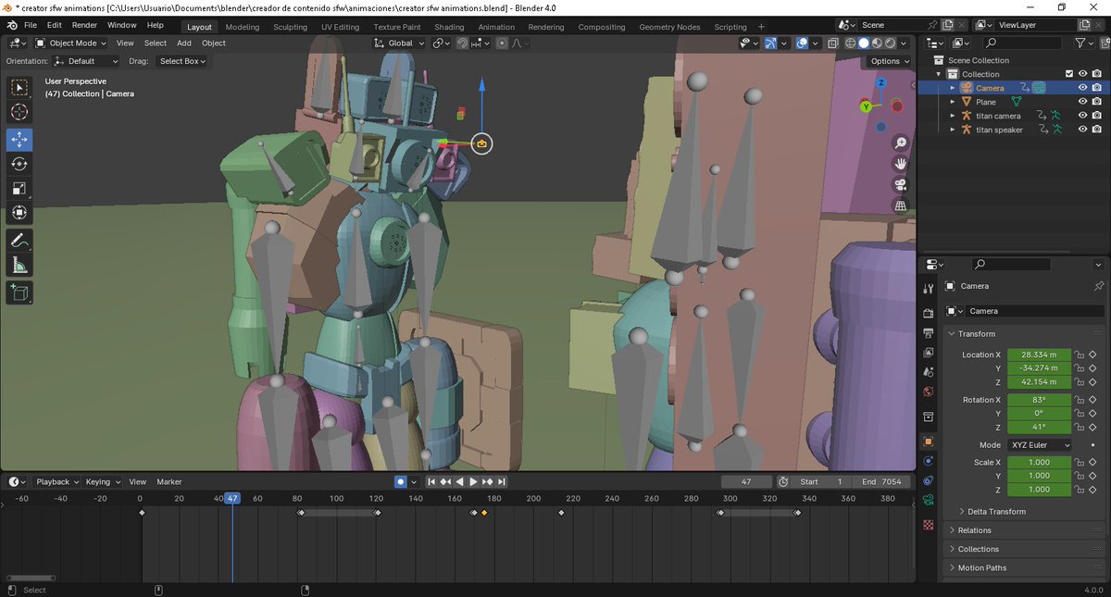
Task: Open Global transform orientation dropdown
Action: coord(400,43)
